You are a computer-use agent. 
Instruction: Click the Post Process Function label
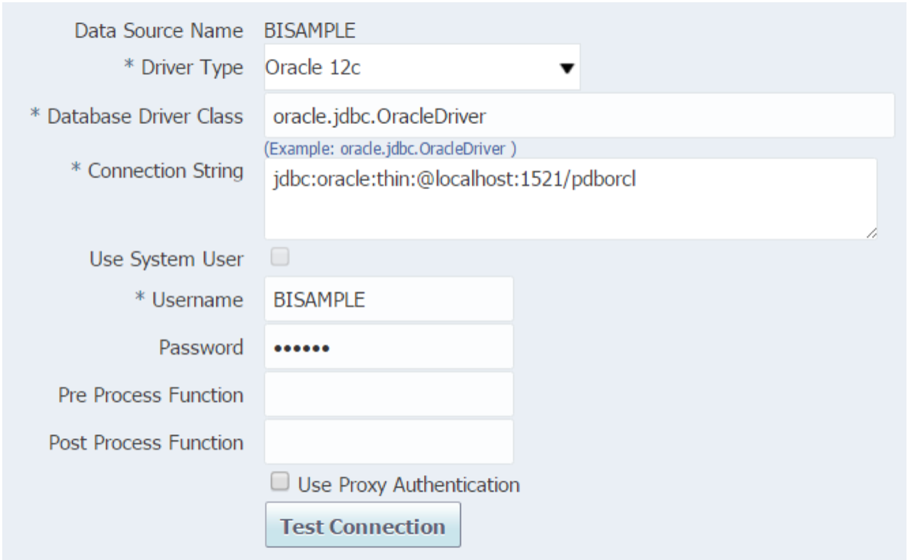click(x=146, y=442)
